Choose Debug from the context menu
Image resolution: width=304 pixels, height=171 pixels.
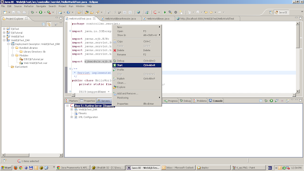[x=137, y=61]
